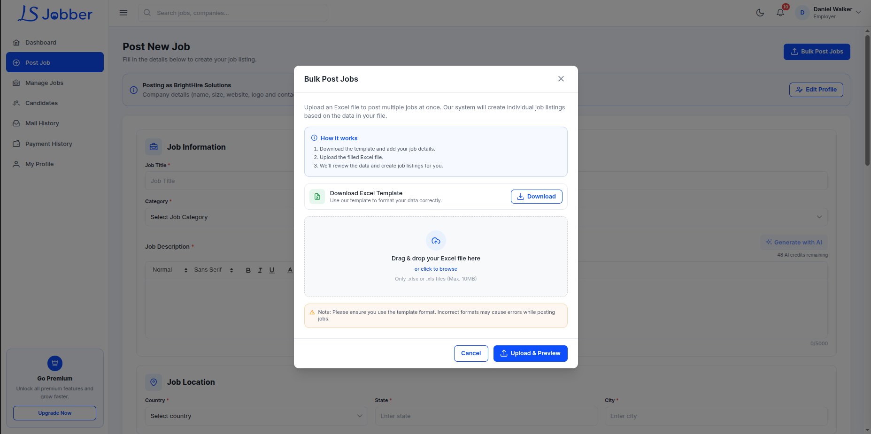
Task: Open the Select country dropdown
Action: pyautogui.click(x=256, y=416)
